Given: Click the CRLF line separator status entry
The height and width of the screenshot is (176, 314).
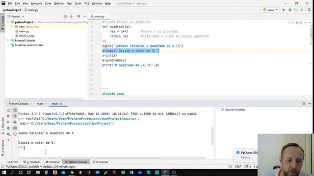Looking at the screenshot, I should coord(237,166).
